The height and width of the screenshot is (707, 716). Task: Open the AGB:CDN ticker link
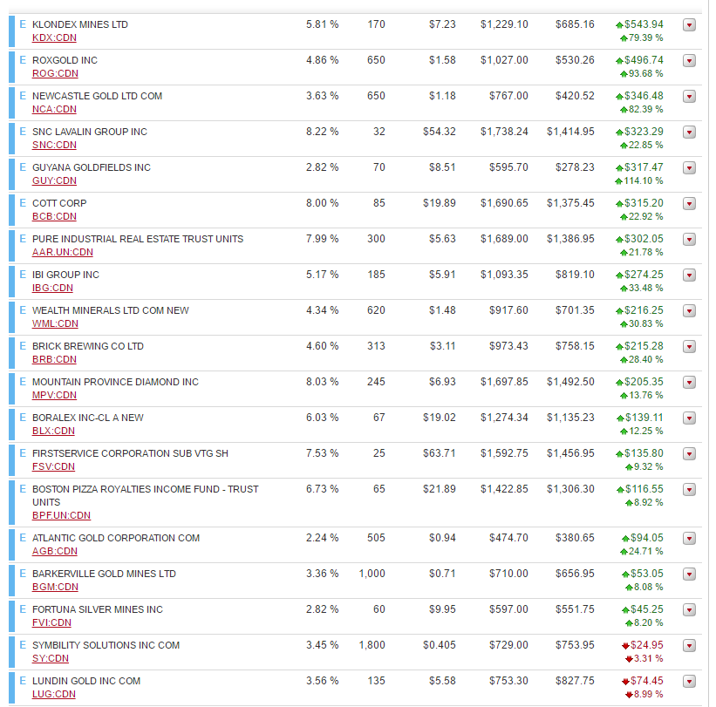coord(55,551)
